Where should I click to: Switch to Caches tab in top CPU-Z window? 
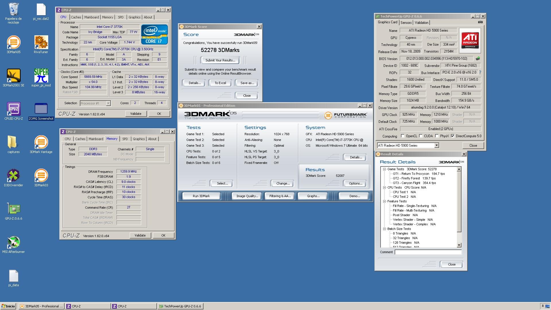[76, 17]
